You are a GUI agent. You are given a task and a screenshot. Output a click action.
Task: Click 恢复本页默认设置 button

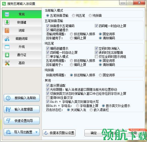tap(59, 133)
